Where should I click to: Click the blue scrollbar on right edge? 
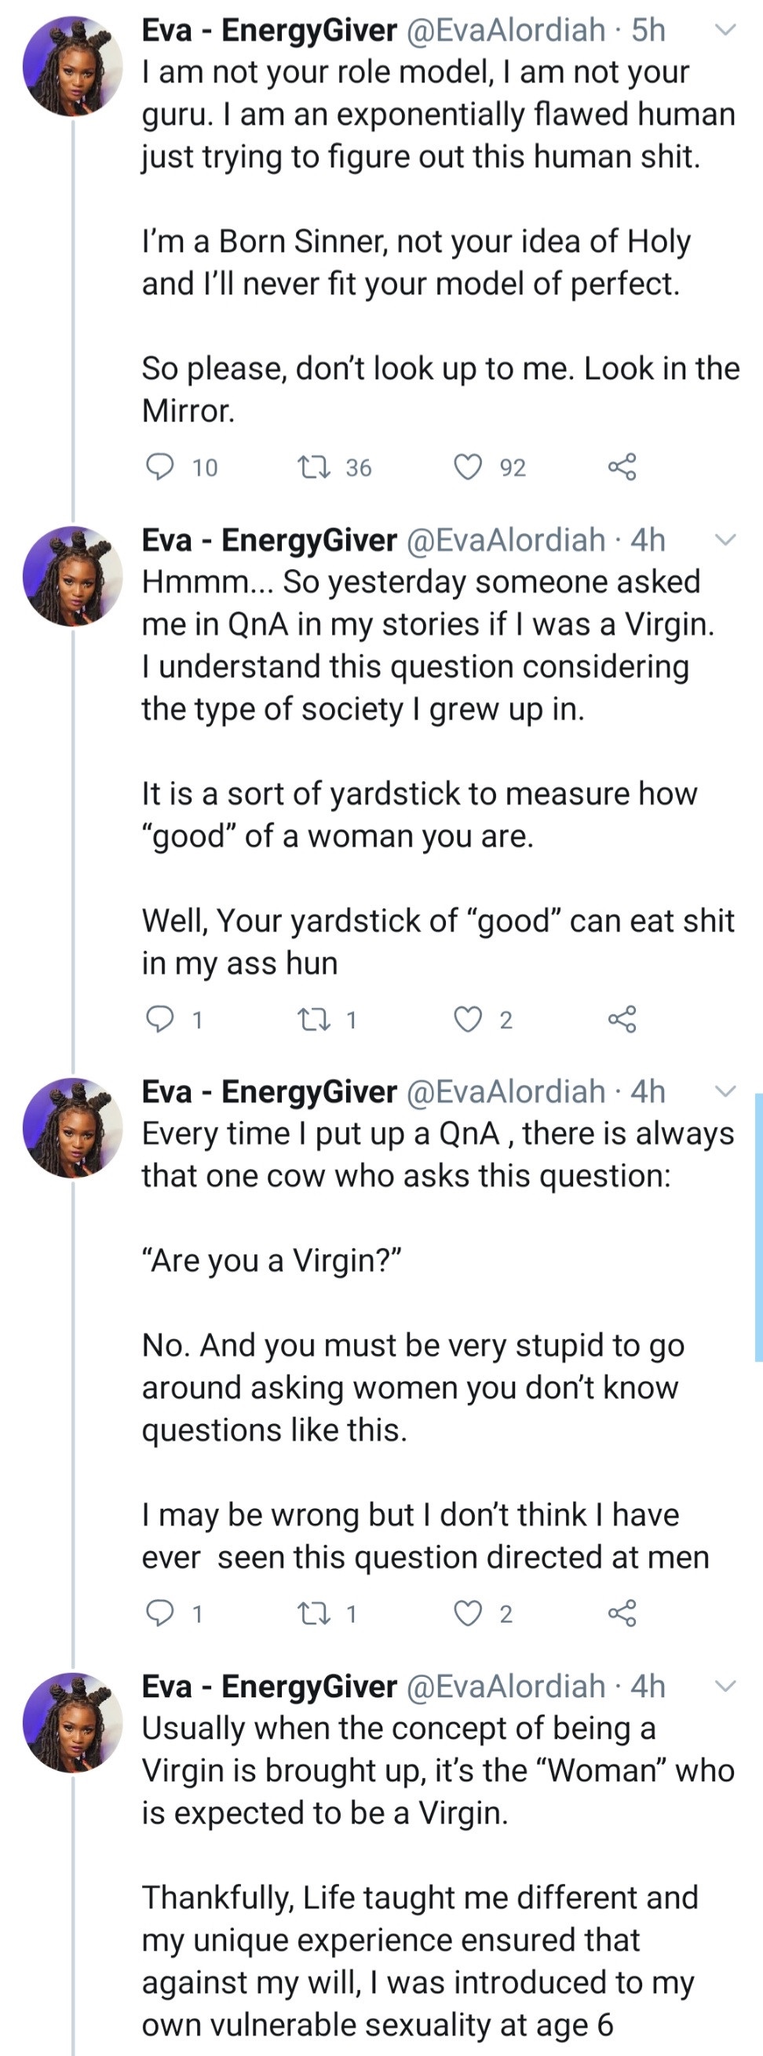tap(758, 1228)
